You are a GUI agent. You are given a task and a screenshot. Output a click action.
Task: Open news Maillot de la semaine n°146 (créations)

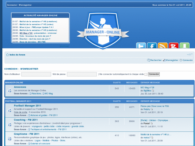[38, 21]
